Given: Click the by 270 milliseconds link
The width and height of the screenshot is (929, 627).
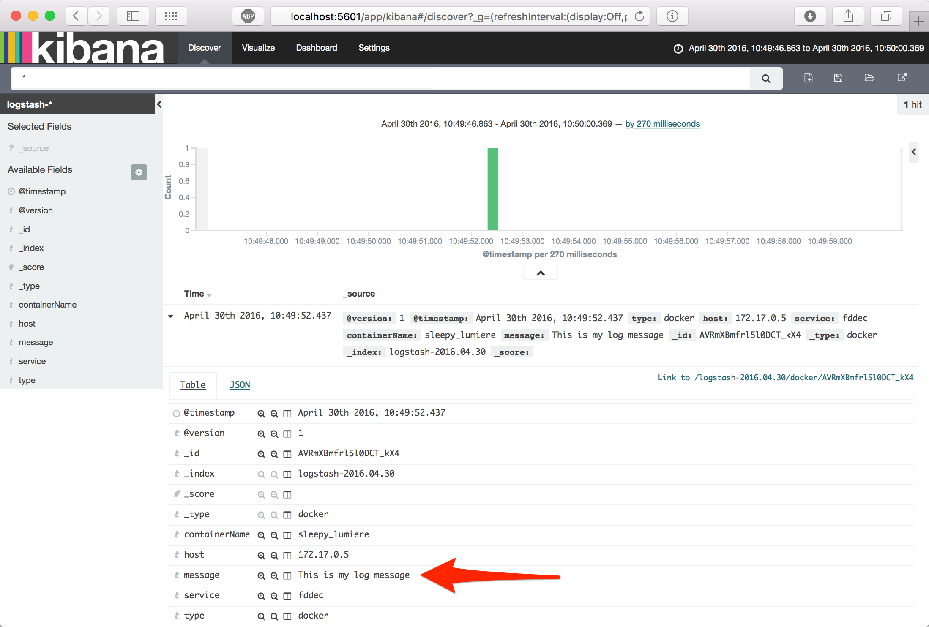Looking at the screenshot, I should point(662,124).
